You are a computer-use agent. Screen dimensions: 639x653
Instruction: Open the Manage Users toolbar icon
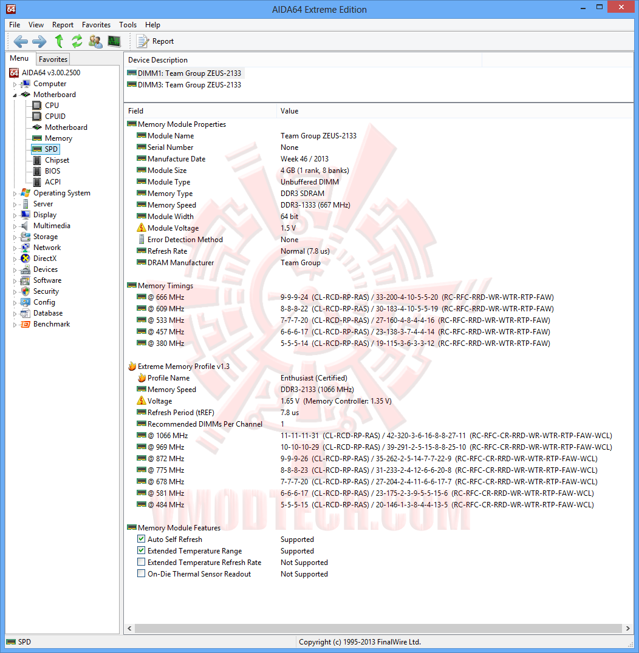point(95,41)
